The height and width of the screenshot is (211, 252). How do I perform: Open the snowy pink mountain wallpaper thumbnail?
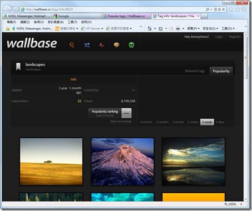pyautogui.click(x=123, y=162)
